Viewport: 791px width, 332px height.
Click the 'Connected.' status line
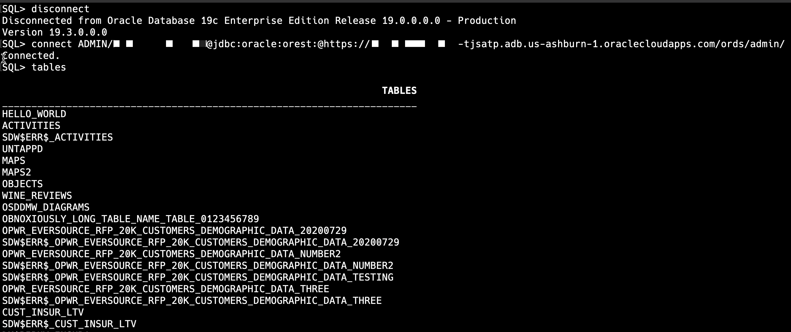31,55
